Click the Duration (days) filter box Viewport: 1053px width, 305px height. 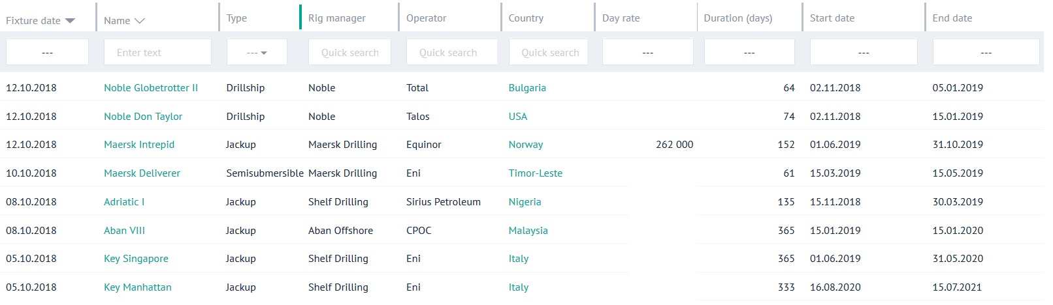point(749,52)
